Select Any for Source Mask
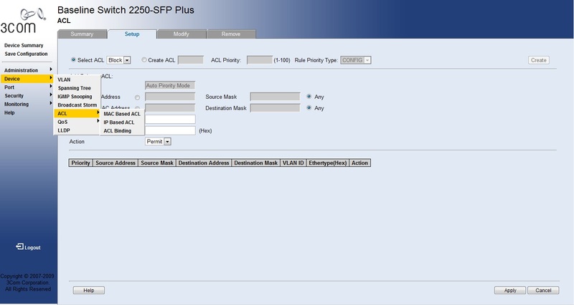Viewport: 574px width, 305px height. click(309, 97)
